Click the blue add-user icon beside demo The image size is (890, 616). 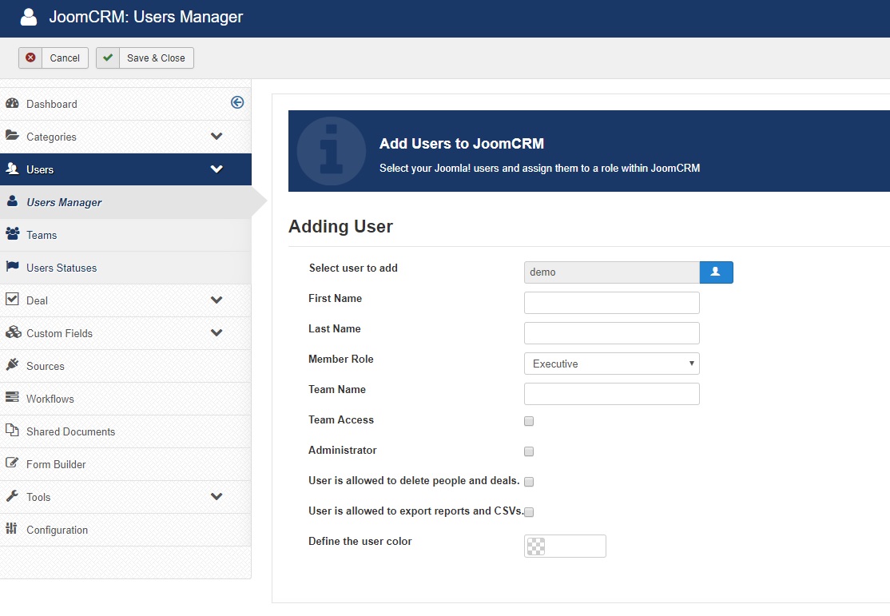coord(717,272)
